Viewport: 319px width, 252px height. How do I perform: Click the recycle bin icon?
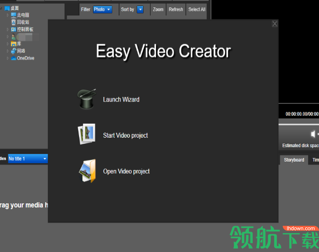click(x=13, y=22)
